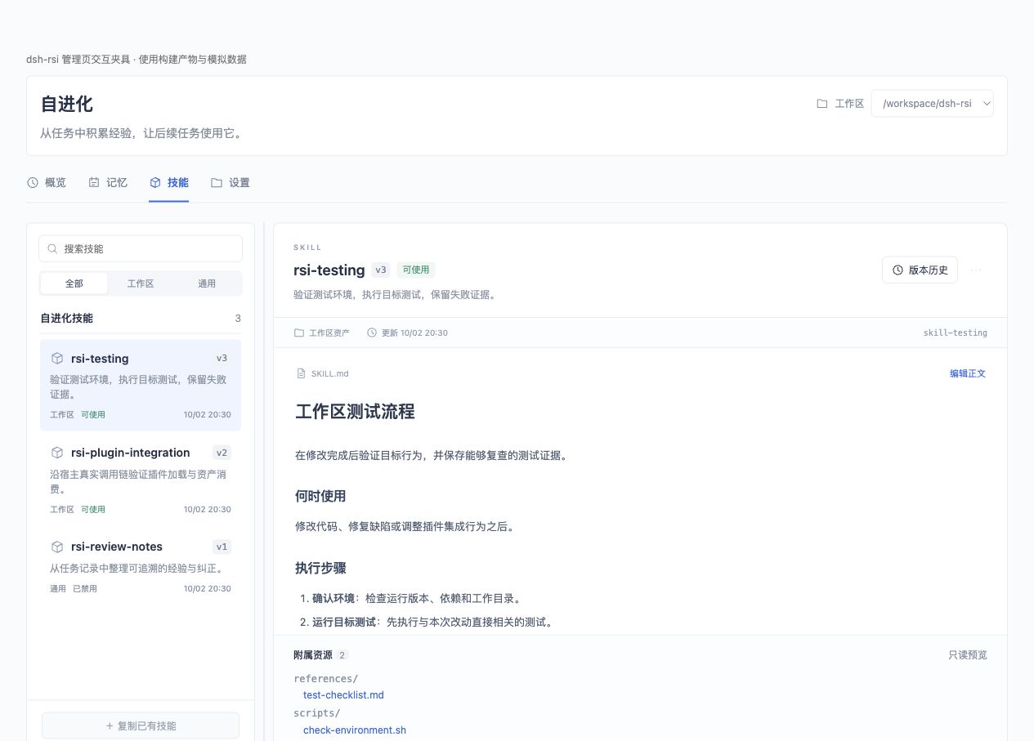Click the 附属资源 count badge 2
Screen dimensions: 1034x741
coord(342,655)
